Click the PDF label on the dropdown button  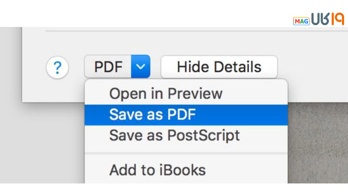[x=109, y=67]
